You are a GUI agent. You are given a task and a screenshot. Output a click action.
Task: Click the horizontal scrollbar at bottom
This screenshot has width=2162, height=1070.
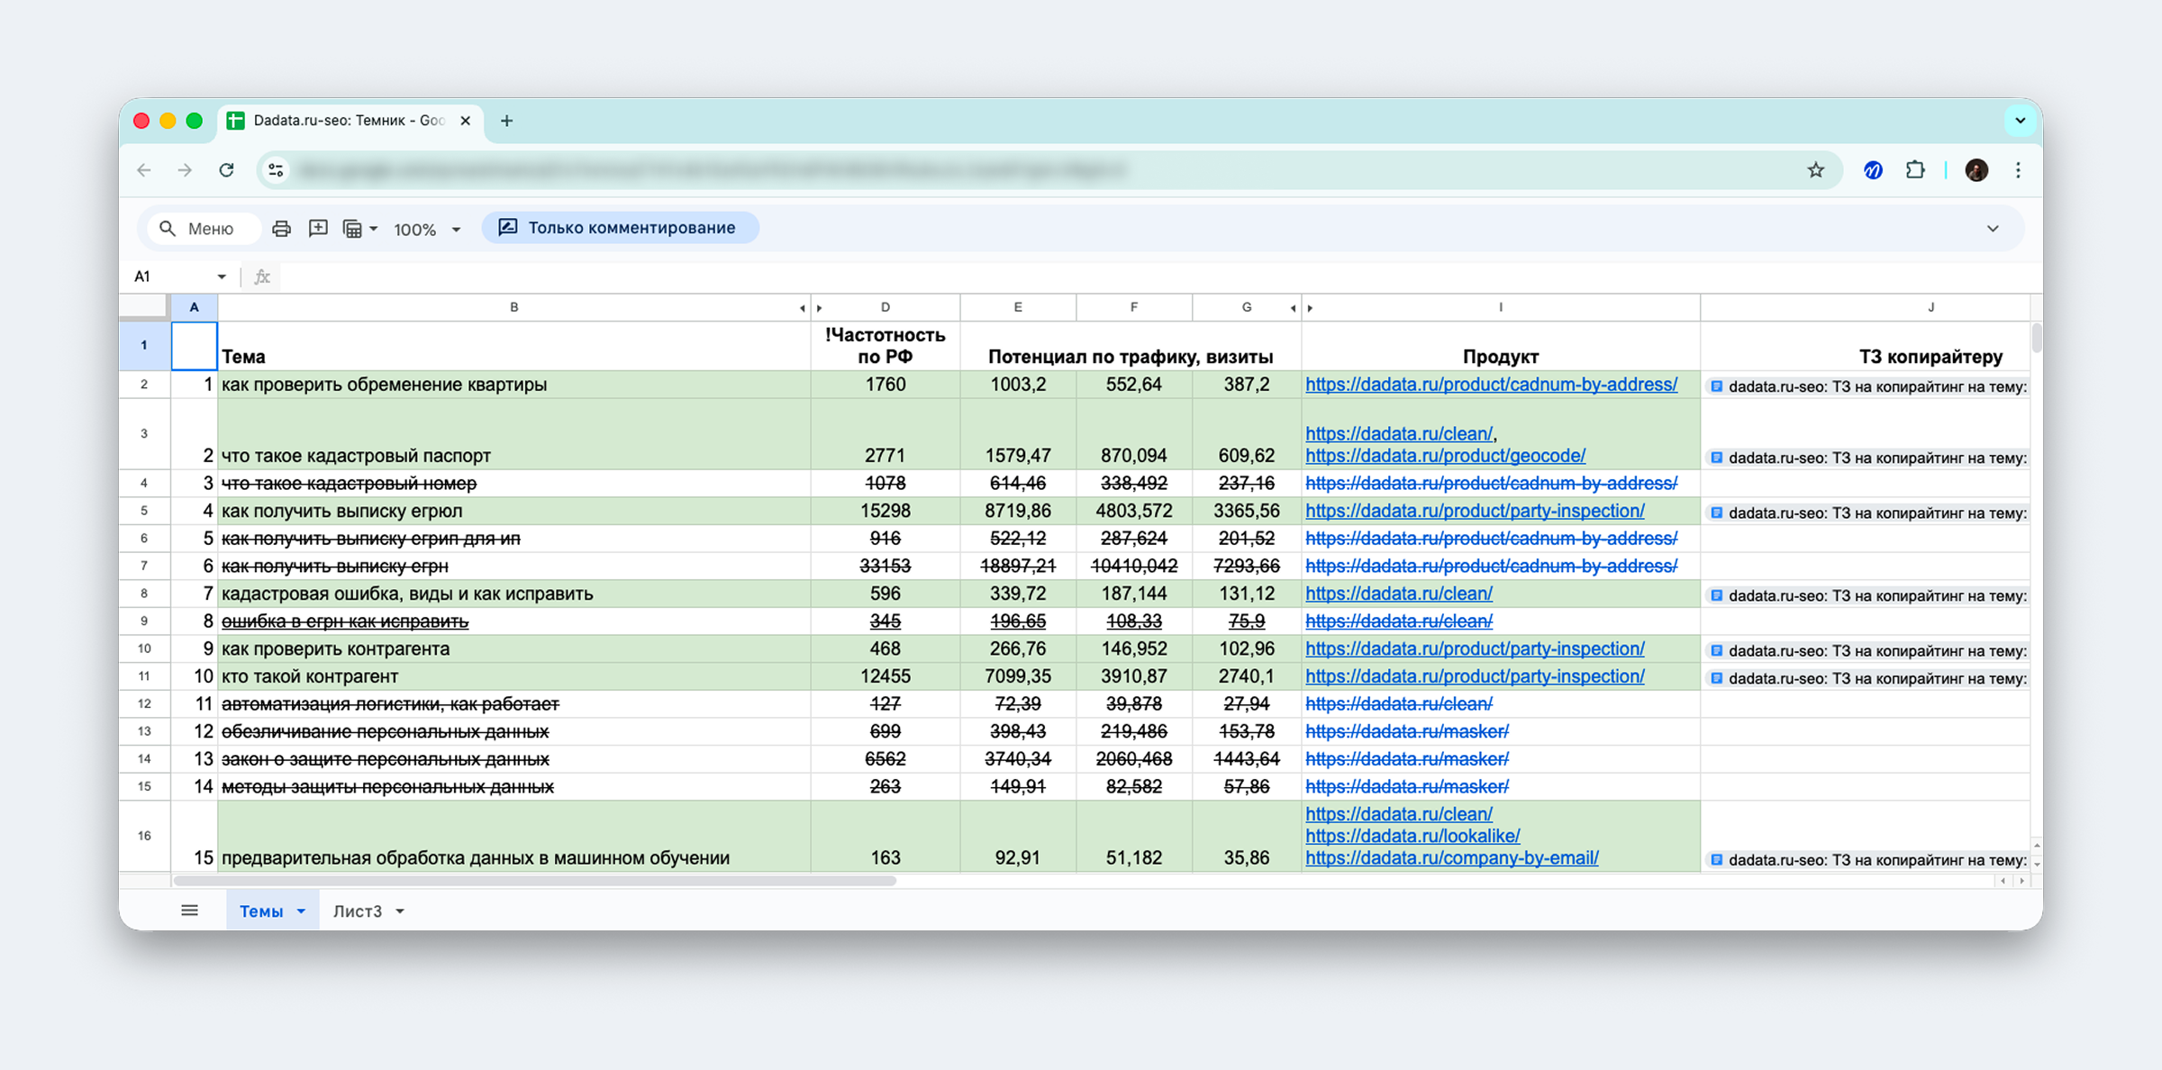pos(535,881)
